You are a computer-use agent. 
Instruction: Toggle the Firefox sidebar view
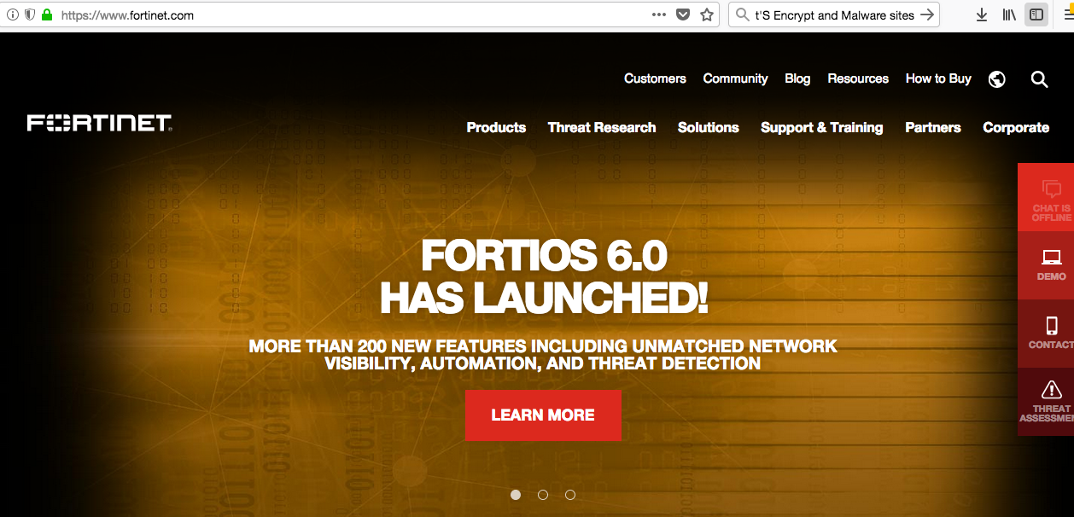pos(1036,15)
